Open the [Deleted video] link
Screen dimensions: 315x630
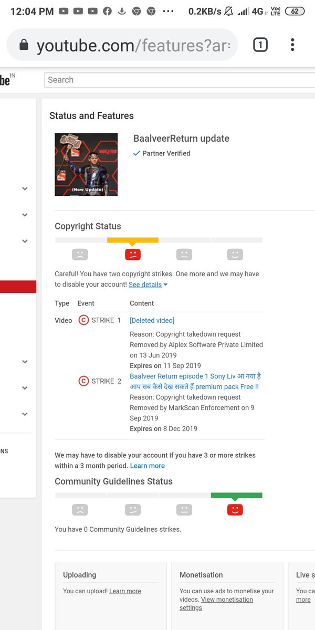pyautogui.click(x=152, y=320)
